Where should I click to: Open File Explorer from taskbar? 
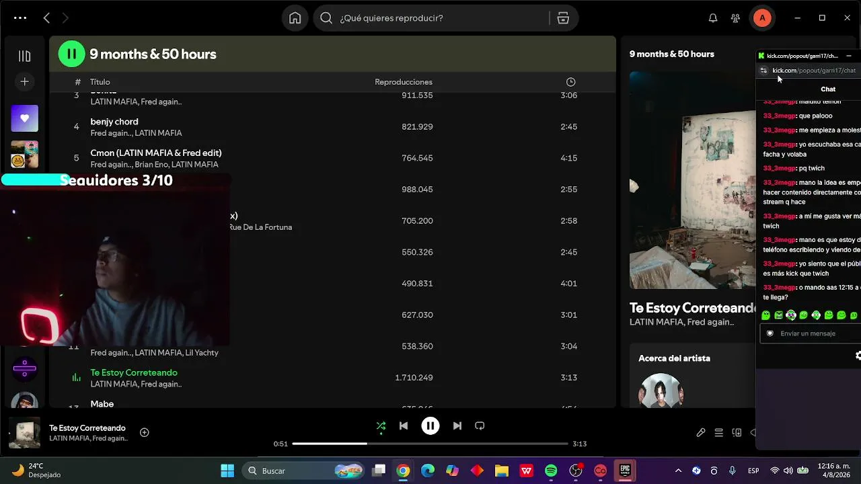pyautogui.click(x=502, y=471)
